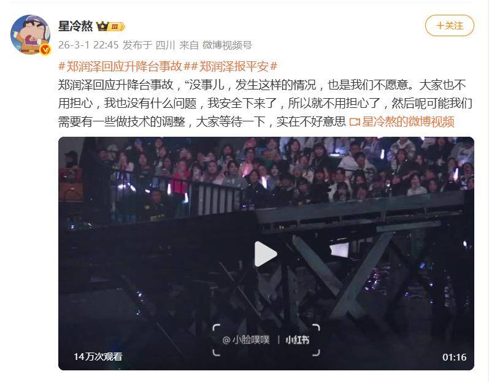Click the crown membership level badge

pos(110,26)
